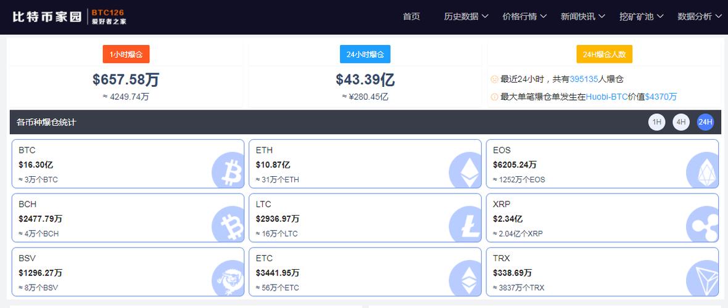Switch liquidation stats to 1H

(x=656, y=122)
